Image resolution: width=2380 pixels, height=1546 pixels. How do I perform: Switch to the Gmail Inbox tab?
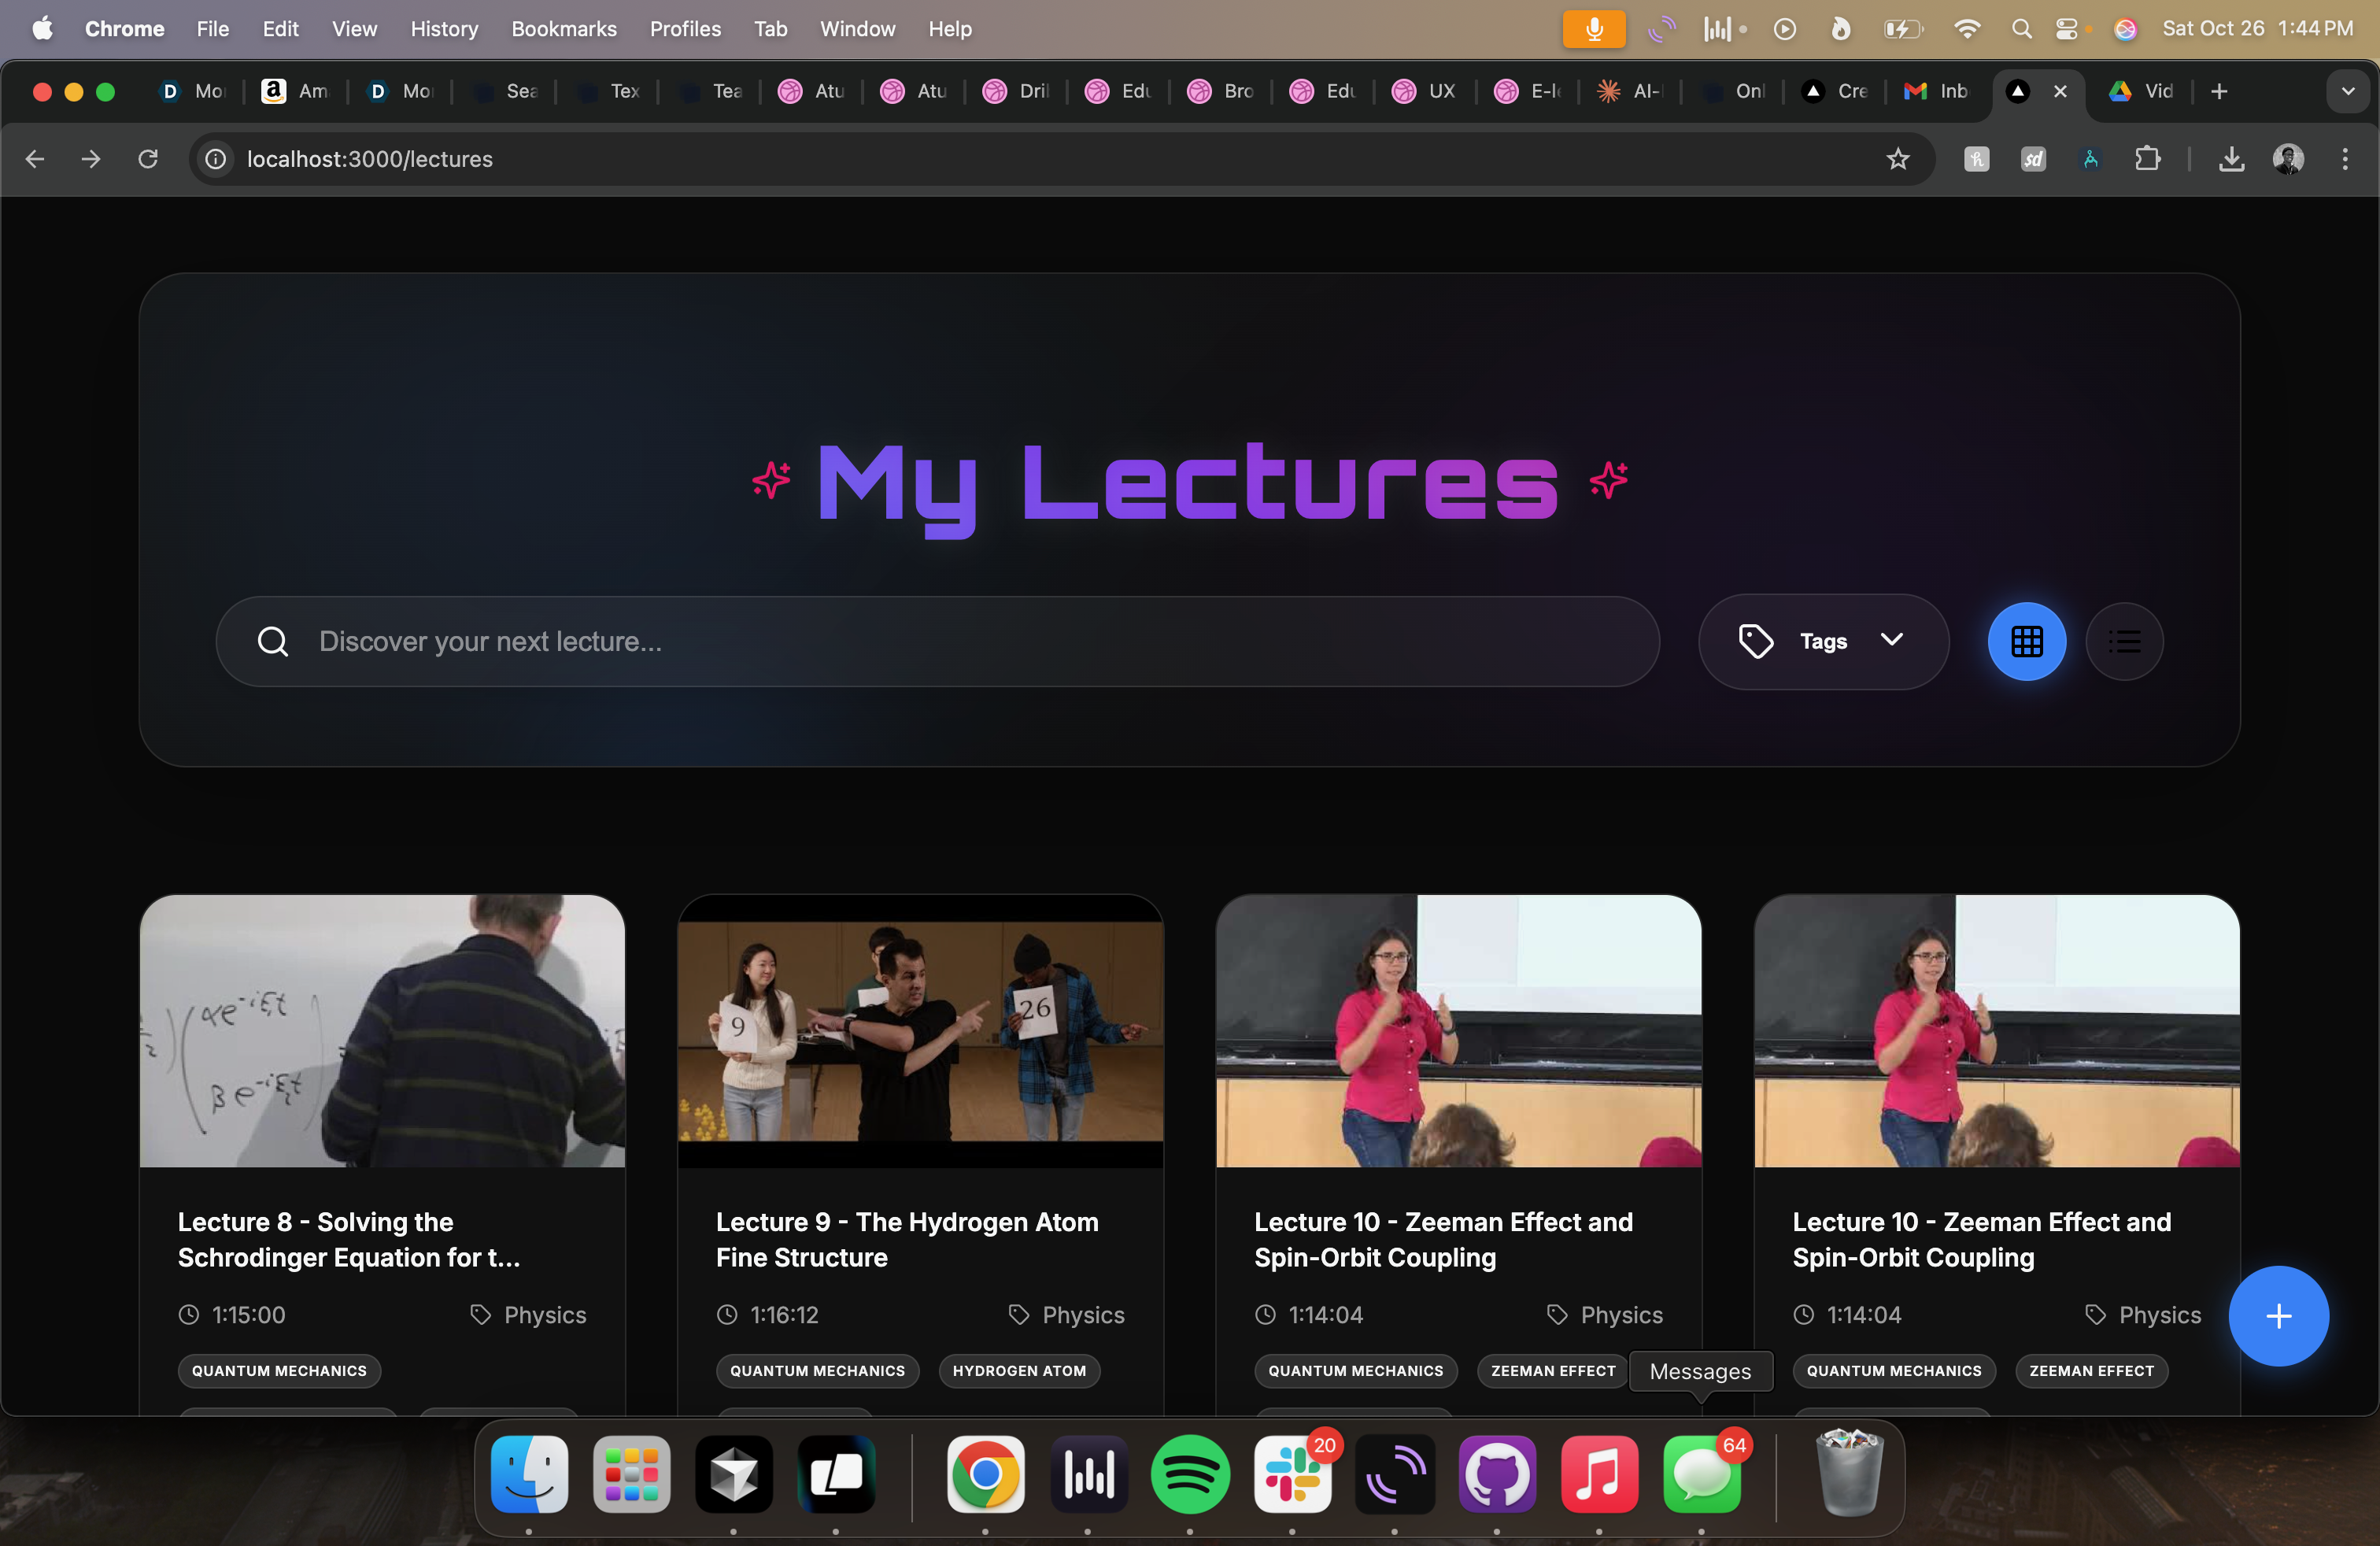click(x=1936, y=91)
